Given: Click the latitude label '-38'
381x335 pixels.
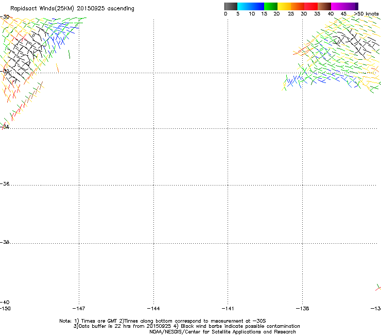Looking at the screenshot, I should tap(5, 242).
